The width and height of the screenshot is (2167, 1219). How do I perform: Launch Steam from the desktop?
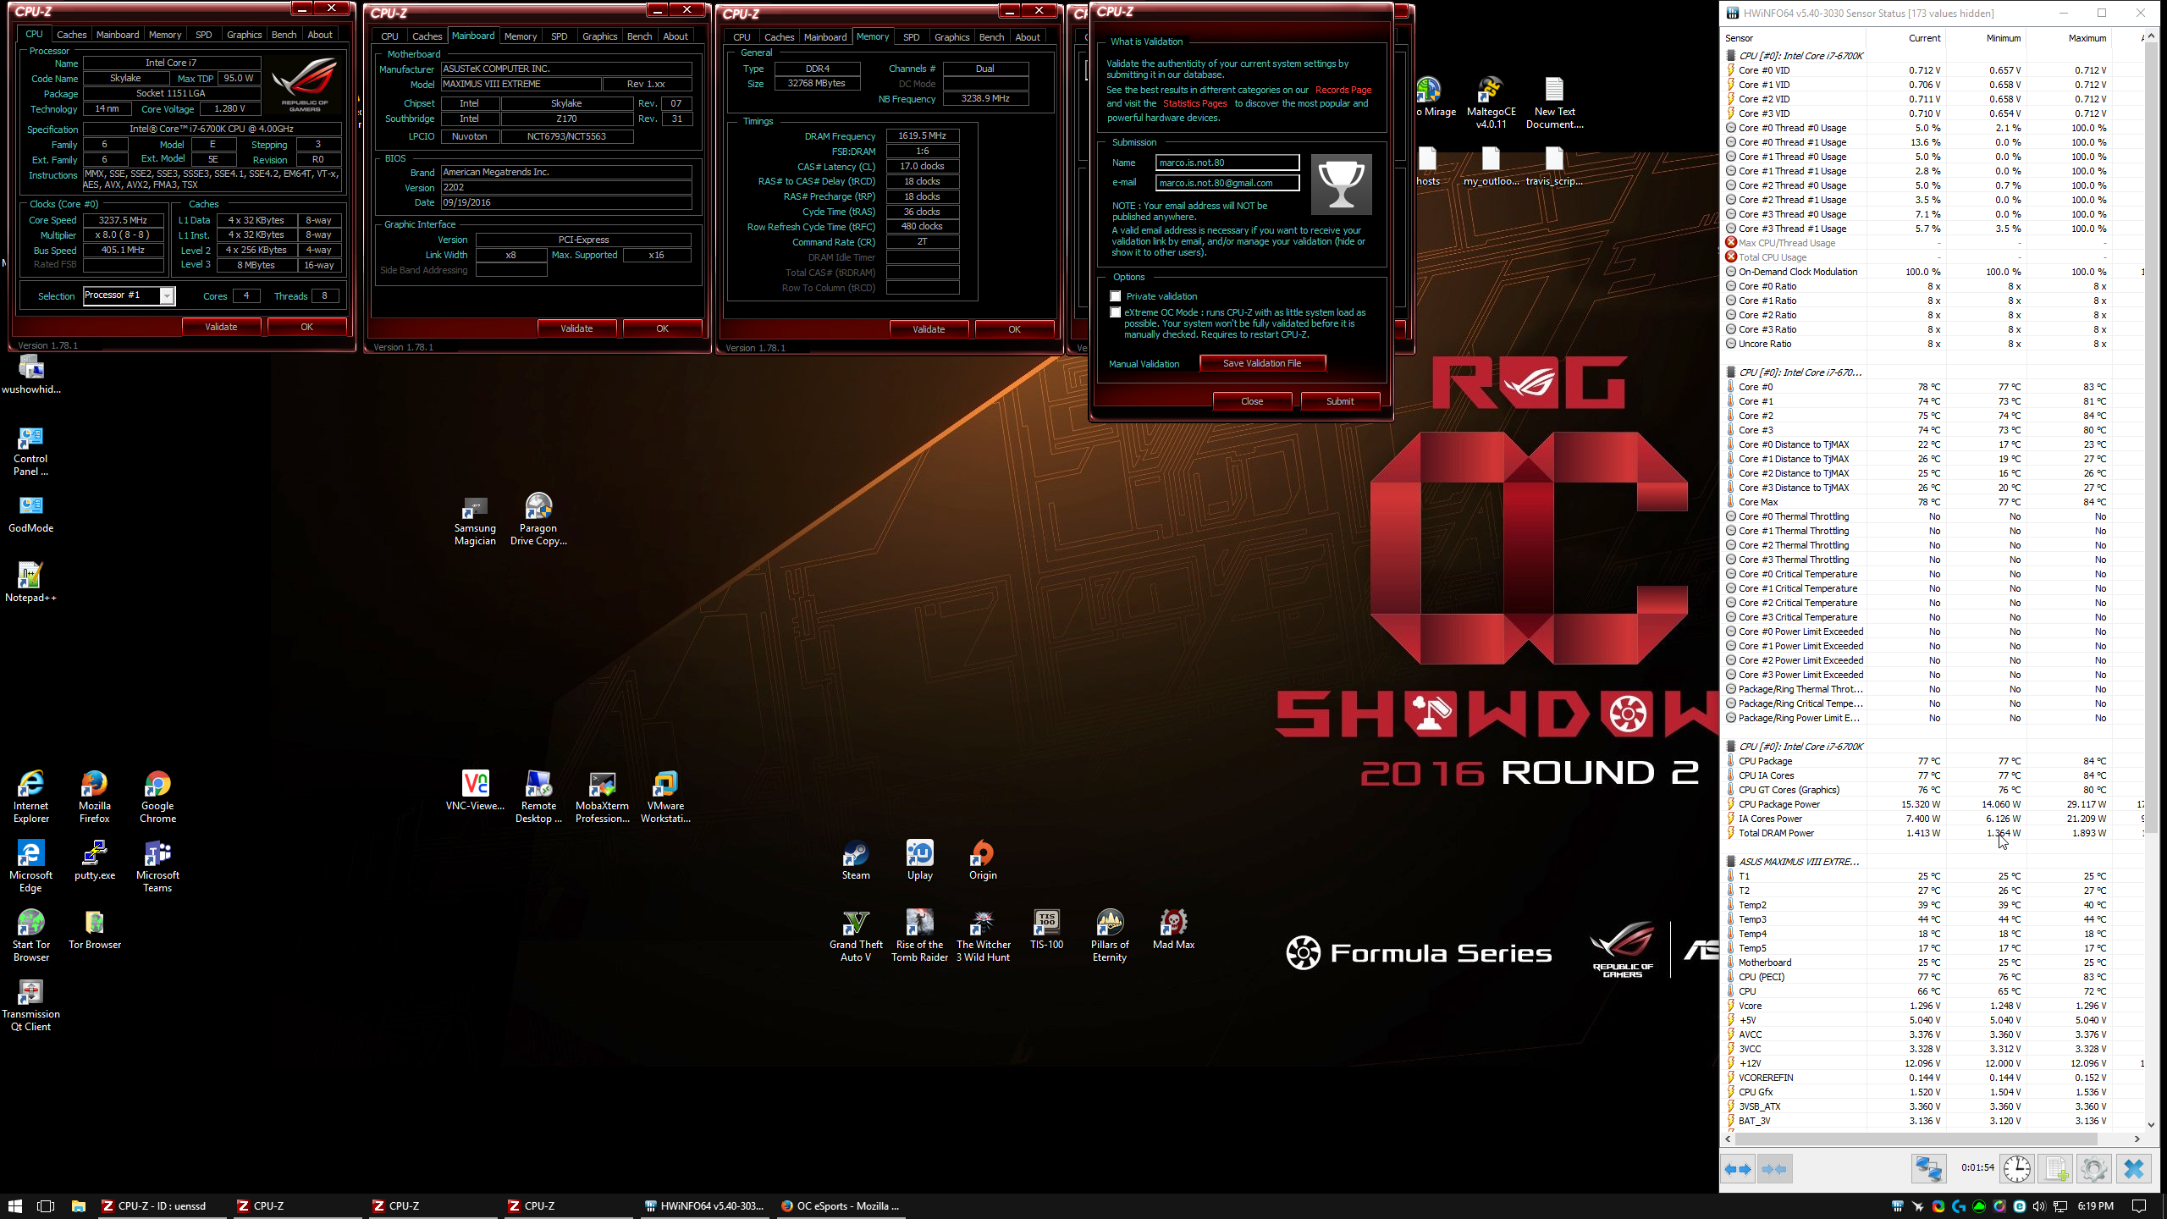[856, 859]
